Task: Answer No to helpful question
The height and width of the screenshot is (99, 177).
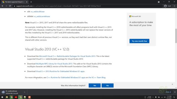Action: point(108,86)
